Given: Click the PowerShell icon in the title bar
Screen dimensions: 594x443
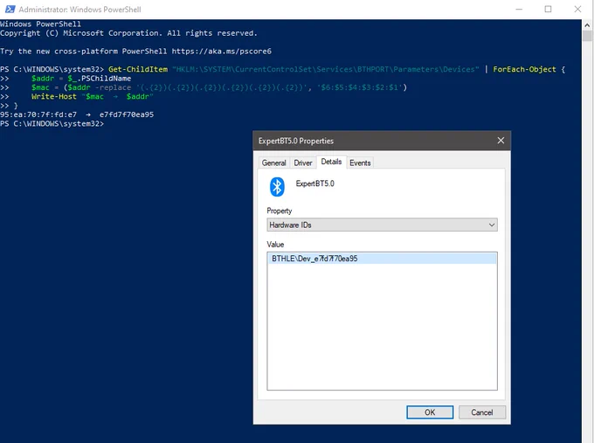Looking at the screenshot, I should click(10, 9).
